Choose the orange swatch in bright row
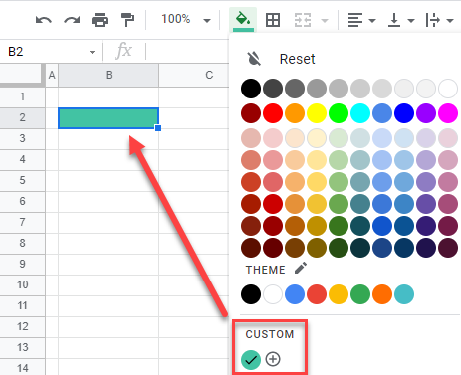461x375 pixels. pos(295,113)
